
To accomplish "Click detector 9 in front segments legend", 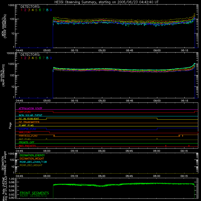I will click(x=51, y=10).
